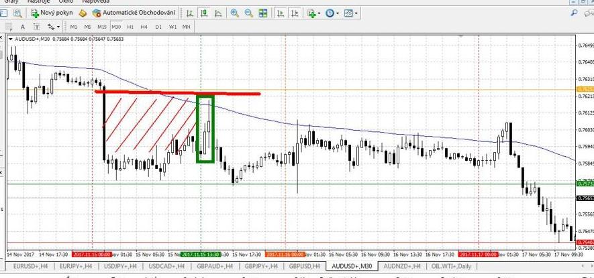594x278 pixels.
Task: Switch timeframe to M5
Action: coord(87,27)
